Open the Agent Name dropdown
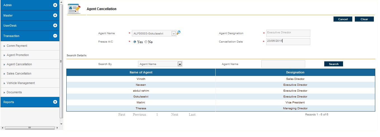The height and width of the screenshot is (137, 380). click(173, 34)
